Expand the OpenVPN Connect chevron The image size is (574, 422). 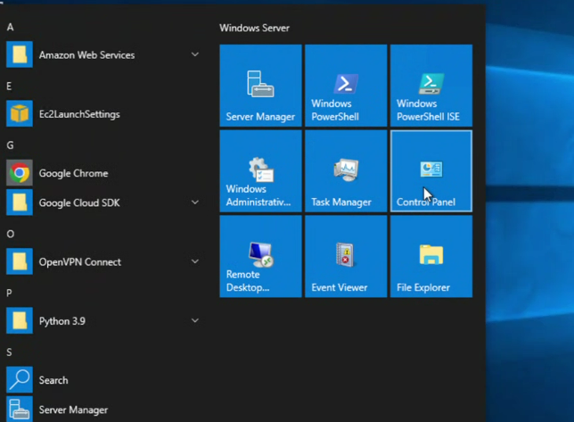pyautogui.click(x=195, y=261)
